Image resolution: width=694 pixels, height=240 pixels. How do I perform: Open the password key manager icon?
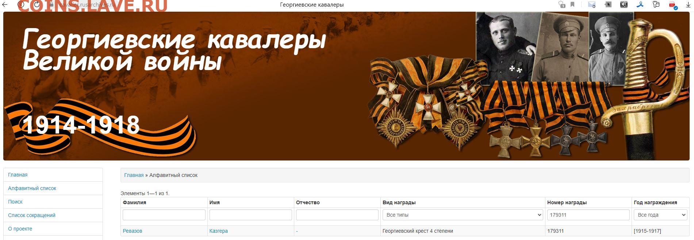point(656,4)
